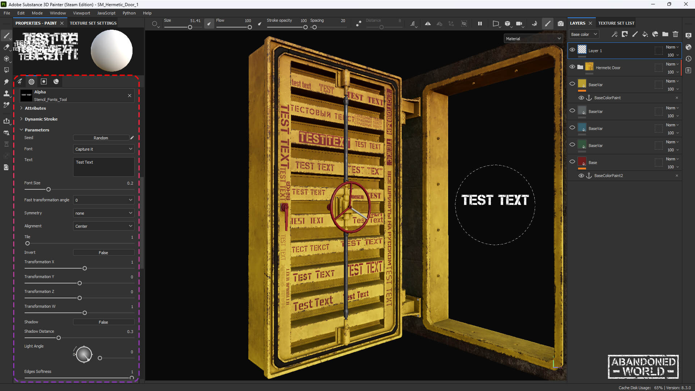Viewport: 695px width, 391px height.
Task: Select the Paint brush tool in left toolbar
Action: tap(6, 35)
